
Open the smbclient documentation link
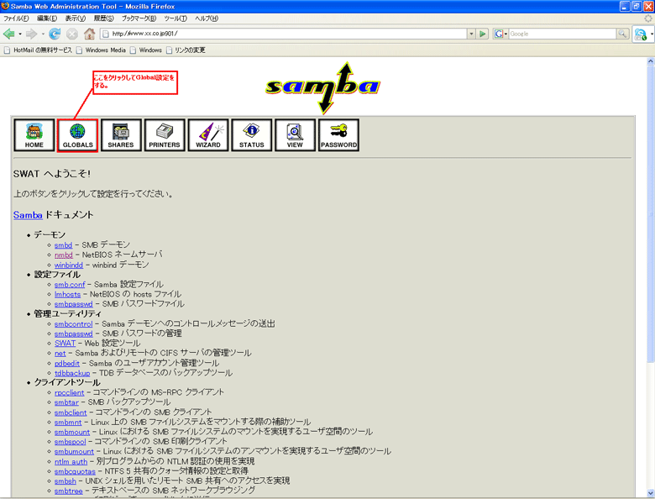coord(71,412)
